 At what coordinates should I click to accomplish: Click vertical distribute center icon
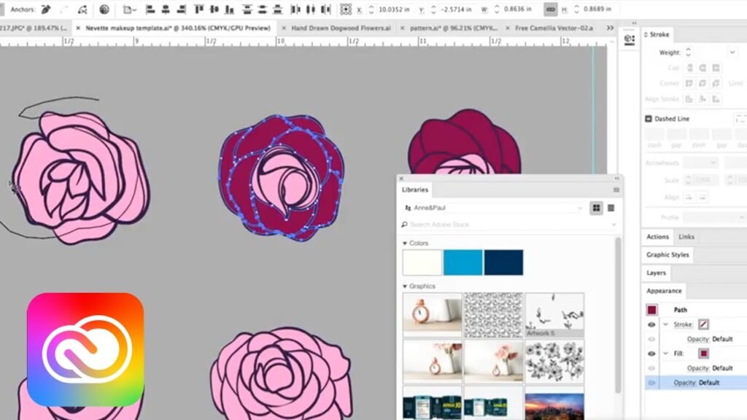tap(262, 9)
